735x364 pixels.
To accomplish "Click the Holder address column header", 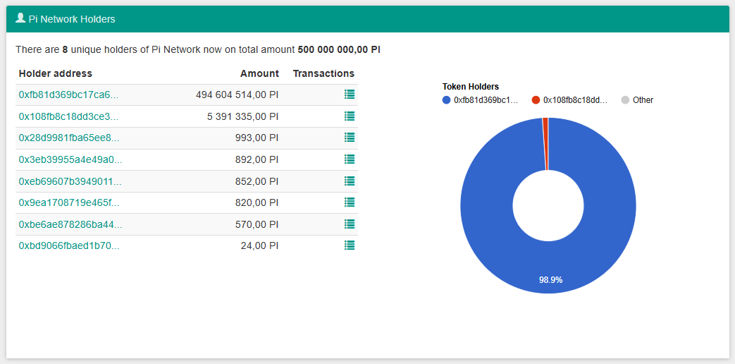I will click(55, 73).
